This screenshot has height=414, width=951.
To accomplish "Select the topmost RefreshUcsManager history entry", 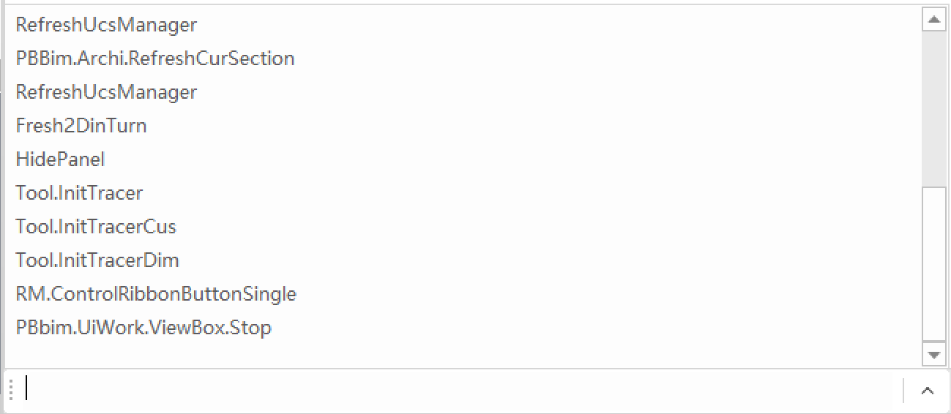I will (106, 25).
